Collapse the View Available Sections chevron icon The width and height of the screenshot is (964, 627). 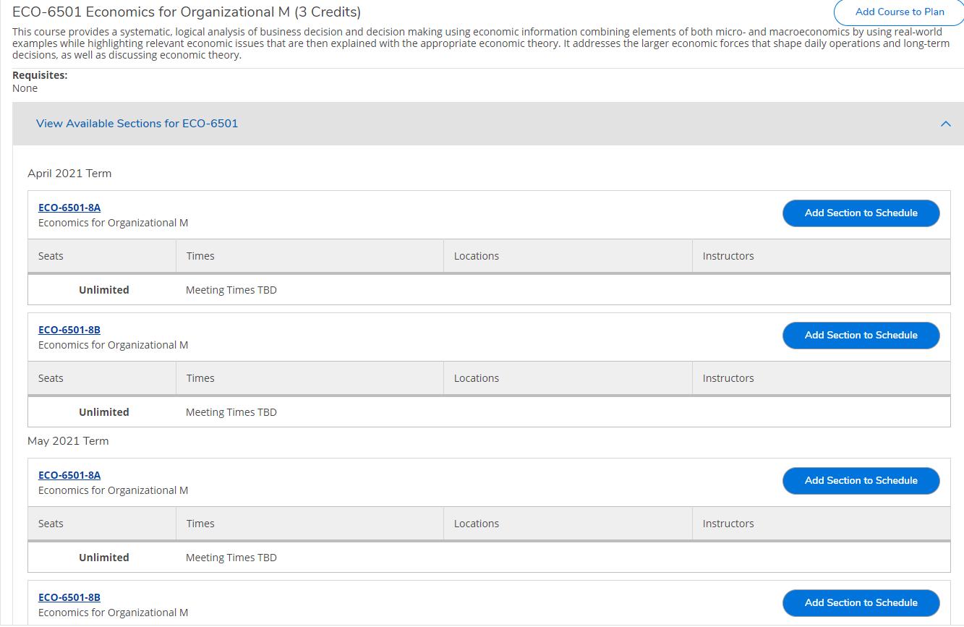(x=945, y=124)
